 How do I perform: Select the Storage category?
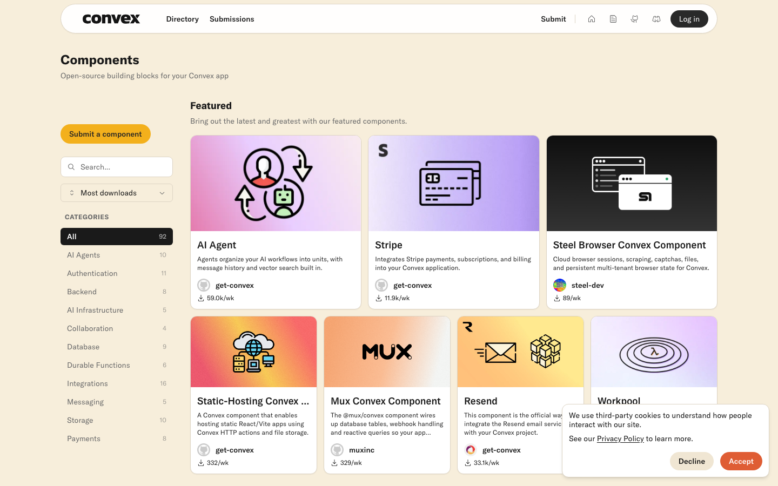117,420
